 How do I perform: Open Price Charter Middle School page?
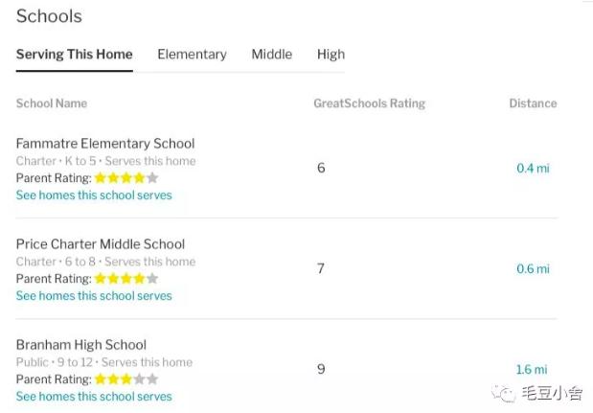click(101, 244)
